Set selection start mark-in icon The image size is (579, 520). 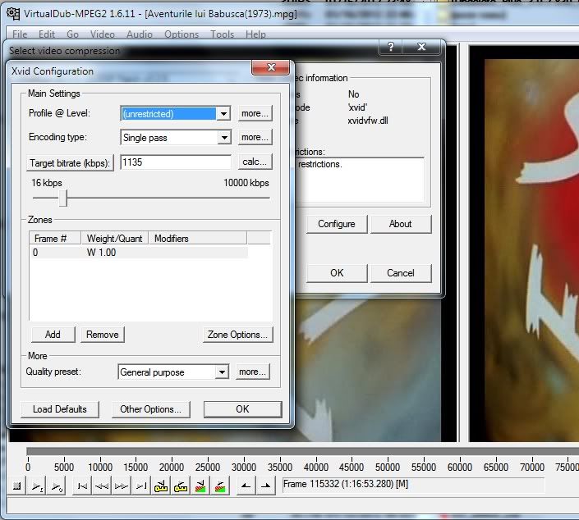[246, 486]
